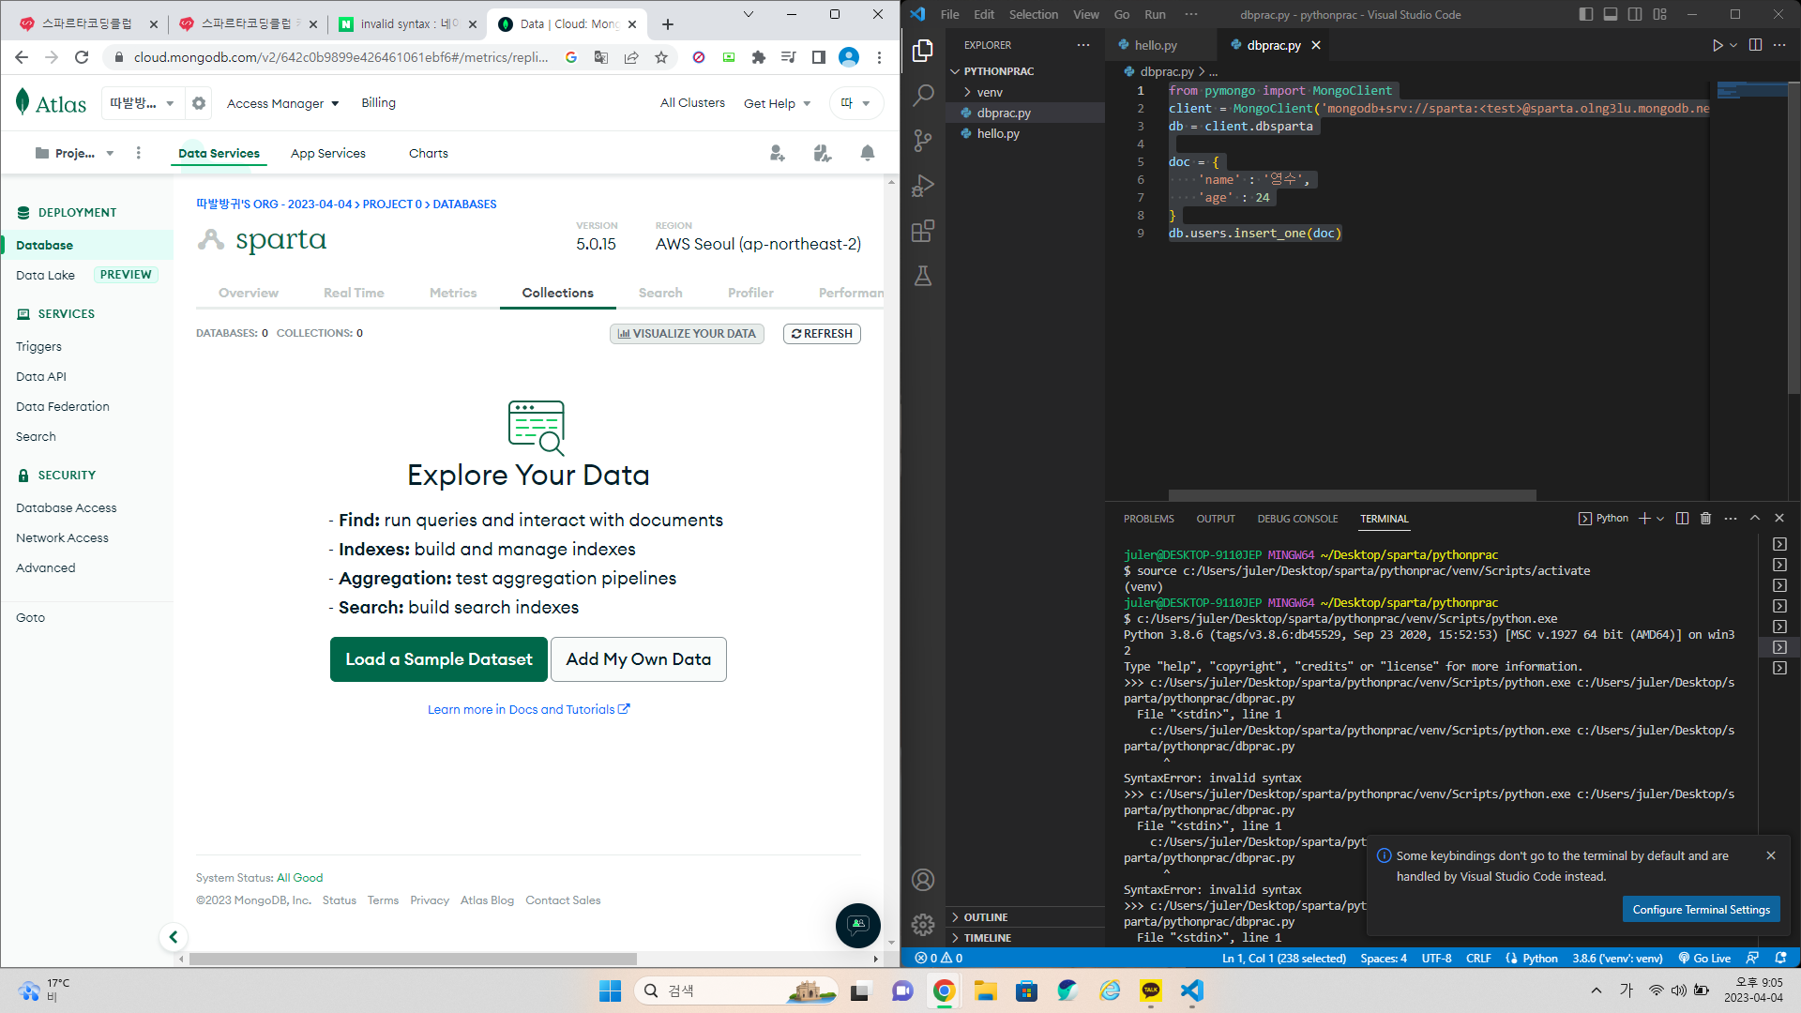
Task: Split the VS Code editor right
Action: [1755, 45]
